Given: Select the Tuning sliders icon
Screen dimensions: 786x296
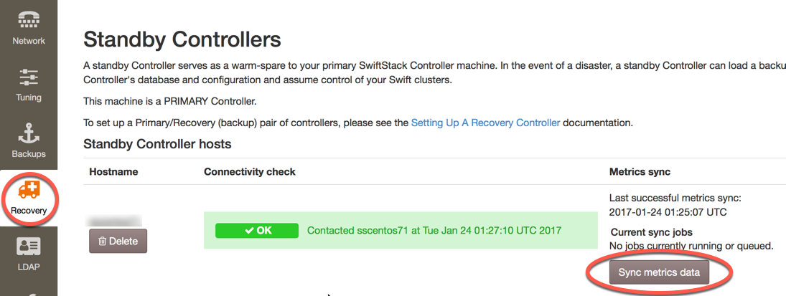Looking at the screenshot, I should pyautogui.click(x=29, y=77).
